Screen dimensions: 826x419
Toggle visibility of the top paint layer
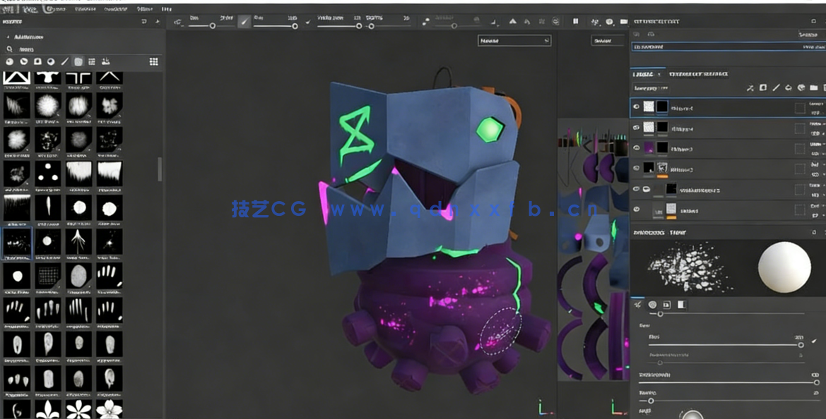click(637, 107)
